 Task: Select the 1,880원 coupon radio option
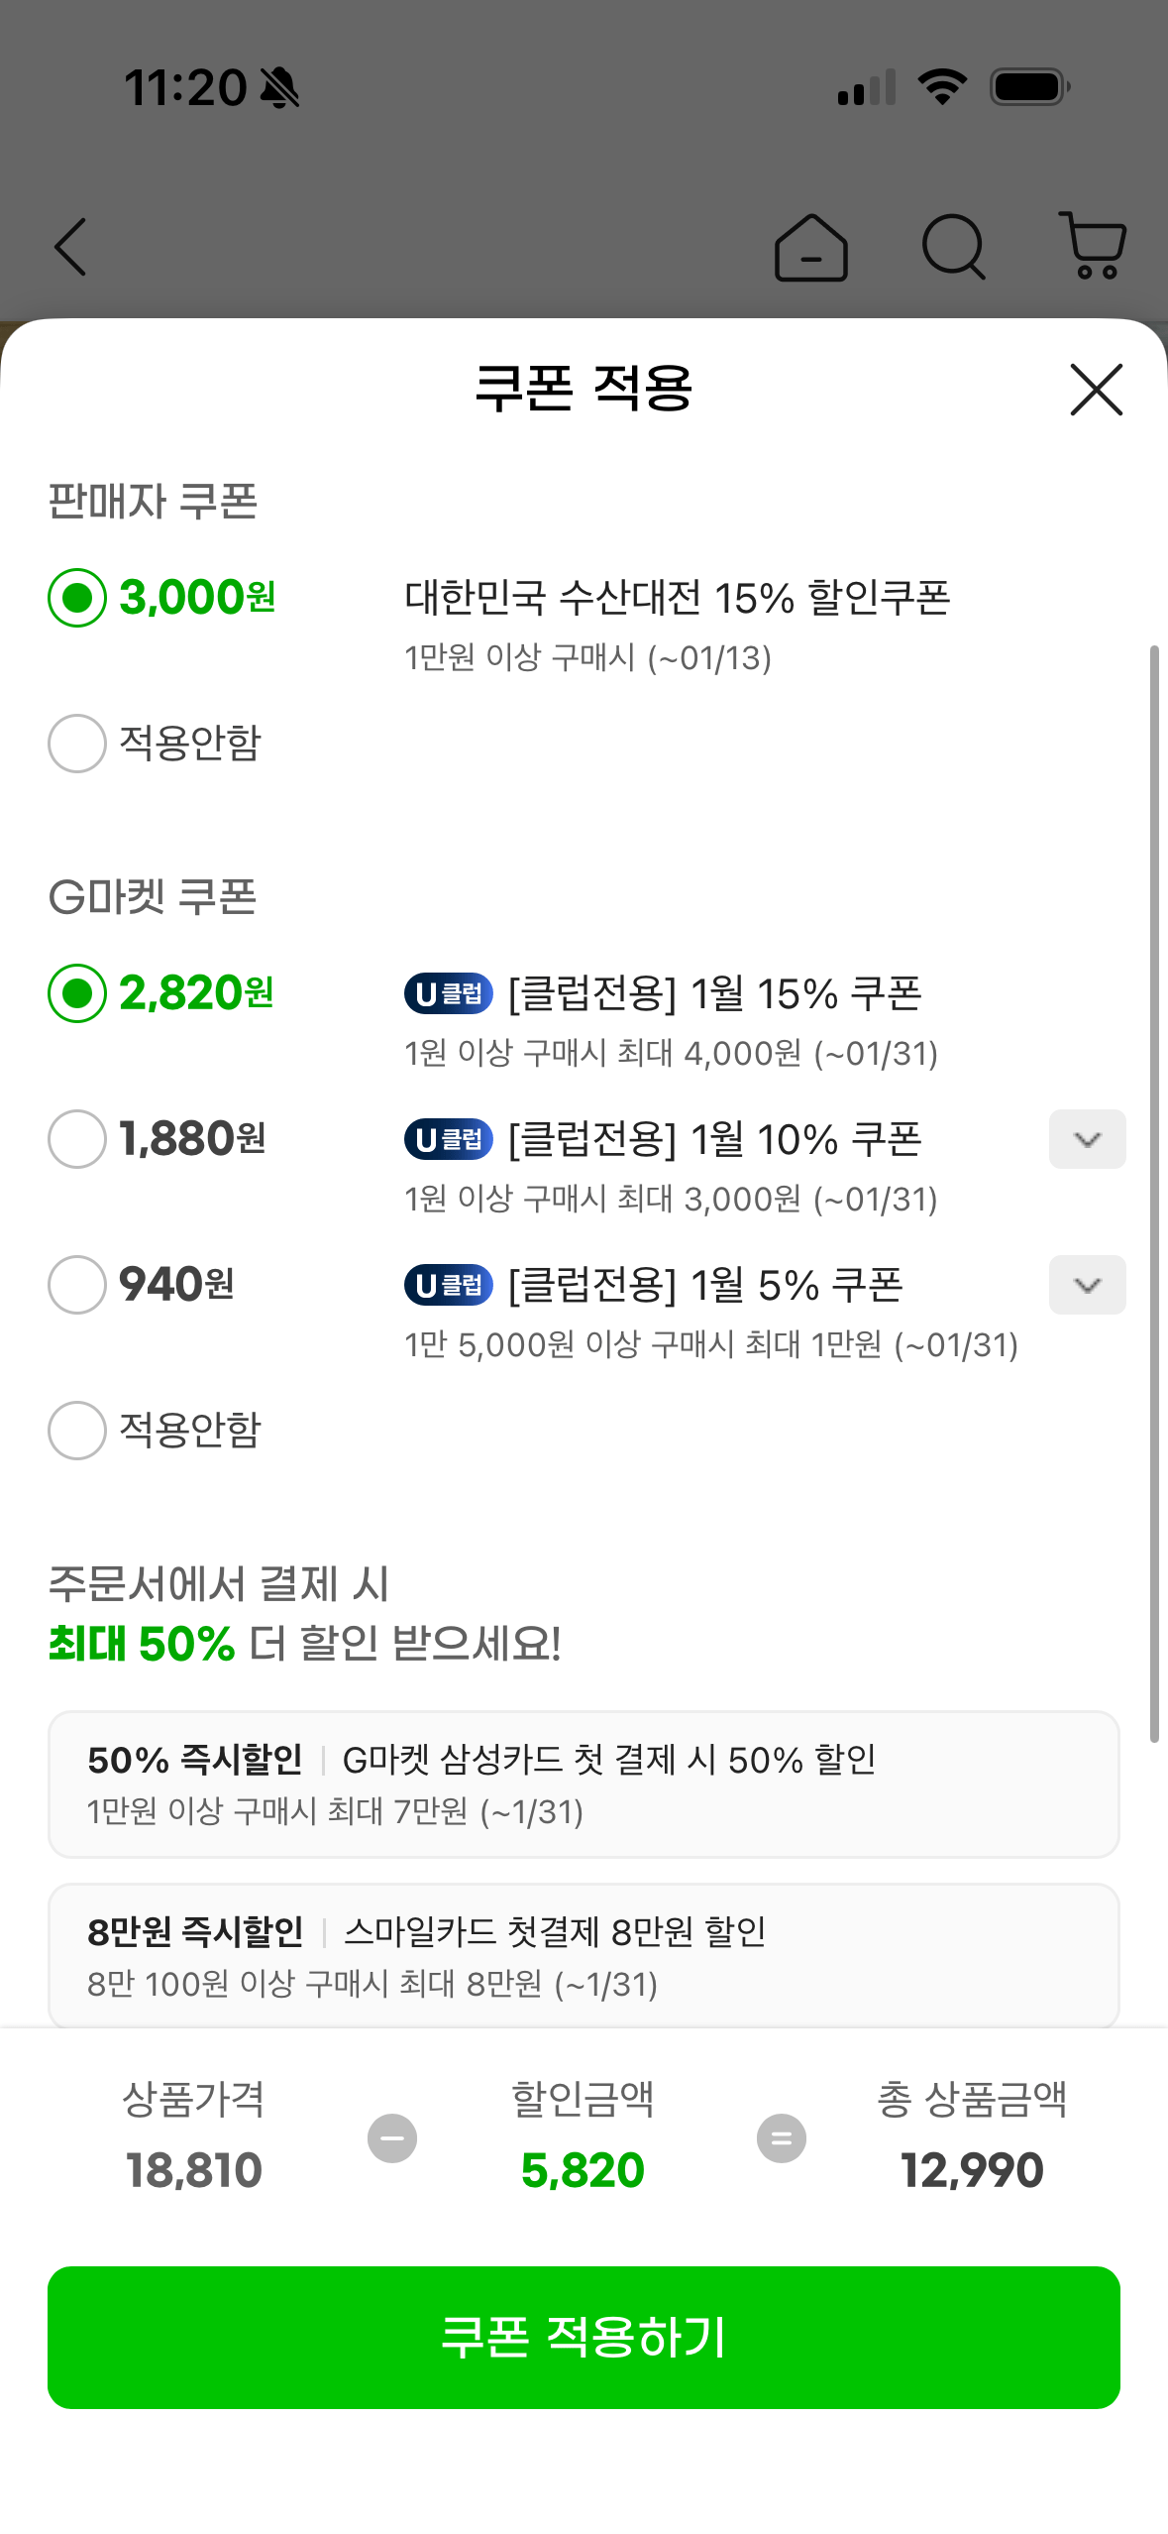(76, 1139)
